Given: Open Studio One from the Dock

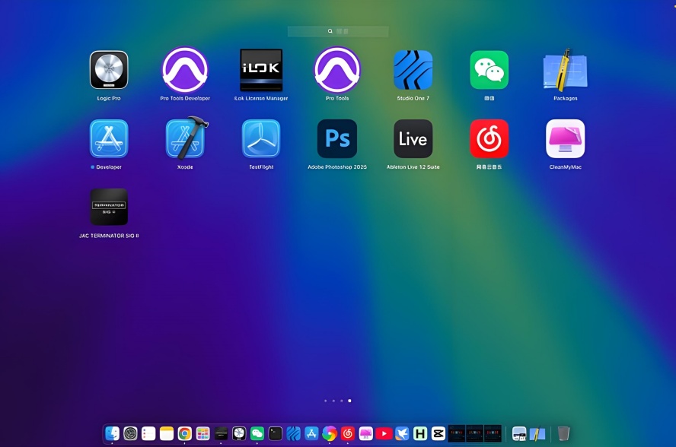Looking at the screenshot, I should (293, 433).
